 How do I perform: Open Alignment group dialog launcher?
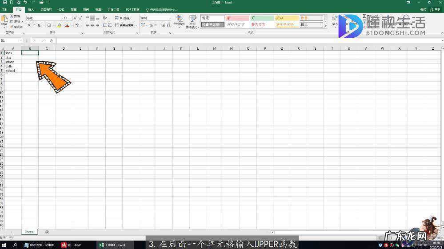pos(137,33)
